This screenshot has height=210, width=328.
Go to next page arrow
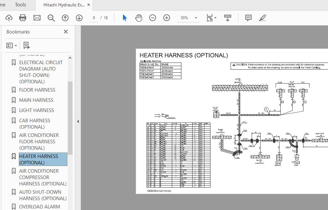pyautogui.click(x=79, y=18)
